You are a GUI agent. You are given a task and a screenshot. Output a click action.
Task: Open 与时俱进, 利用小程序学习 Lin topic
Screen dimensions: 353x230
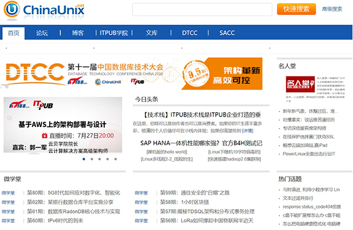point(311,190)
